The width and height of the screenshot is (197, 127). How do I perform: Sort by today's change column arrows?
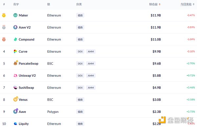tap(194, 4)
